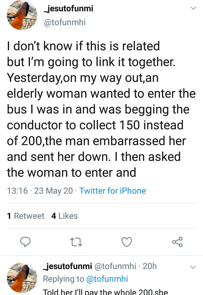Screen dimensions: 203x295
Task: Open the reply text starting Told her
Action: [x=105, y=291]
